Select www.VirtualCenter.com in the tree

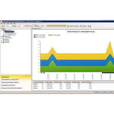pyautogui.click(x=10, y=33)
